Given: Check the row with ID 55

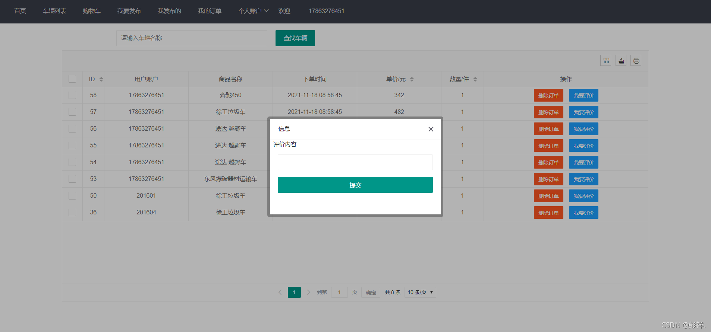Looking at the screenshot, I should [72, 146].
